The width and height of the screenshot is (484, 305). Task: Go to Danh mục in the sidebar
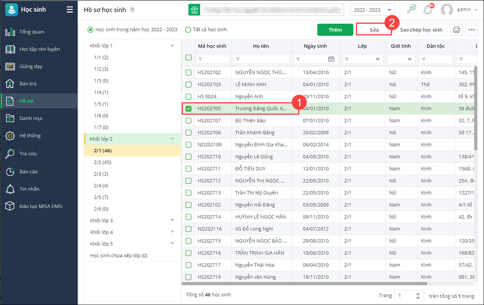(x=31, y=118)
